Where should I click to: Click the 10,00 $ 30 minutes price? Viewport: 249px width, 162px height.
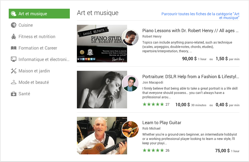click(x=191, y=105)
